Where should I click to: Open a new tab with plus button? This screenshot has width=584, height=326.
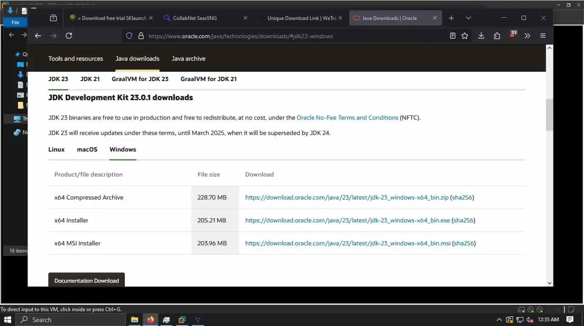(x=451, y=18)
